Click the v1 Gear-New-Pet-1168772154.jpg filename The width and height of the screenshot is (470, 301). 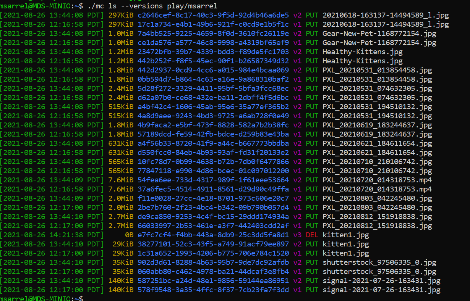379,43
